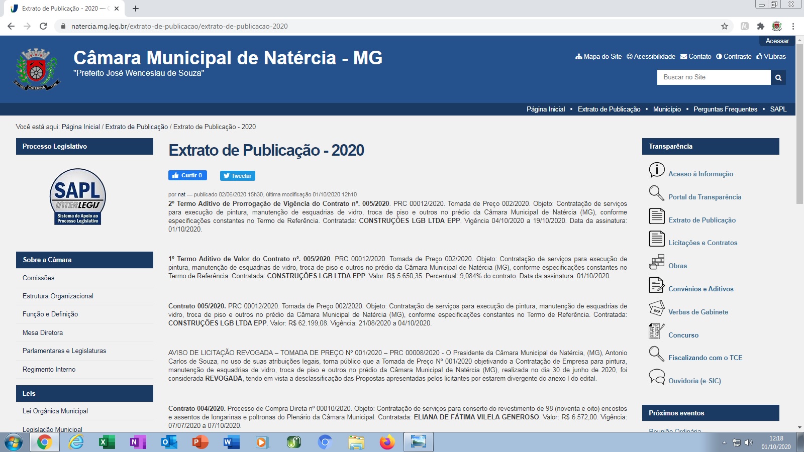804x452 pixels.
Task: Open Município in the navigation bar
Action: pos(667,109)
